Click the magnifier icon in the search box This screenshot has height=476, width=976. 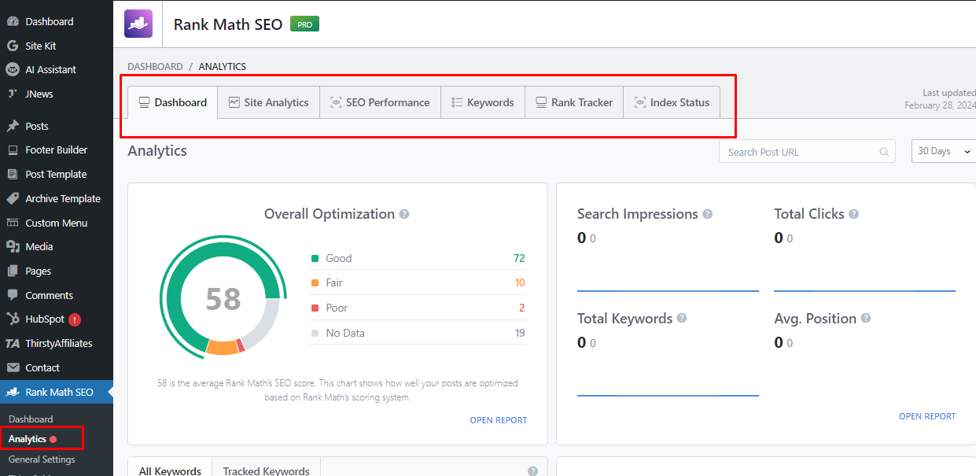(x=885, y=152)
